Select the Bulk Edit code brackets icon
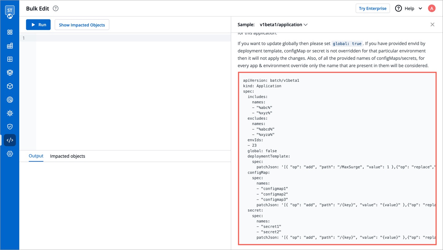 point(10,140)
